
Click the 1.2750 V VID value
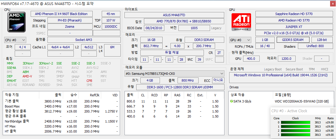(111, 111)
